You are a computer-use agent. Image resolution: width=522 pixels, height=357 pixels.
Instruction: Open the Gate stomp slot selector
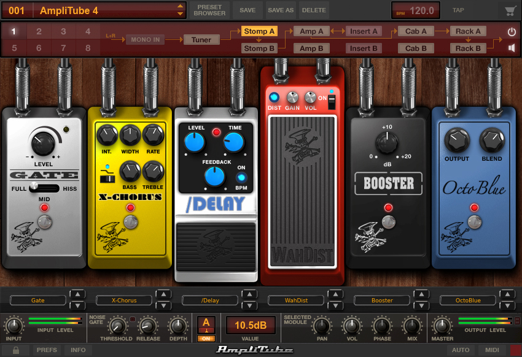(x=38, y=300)
